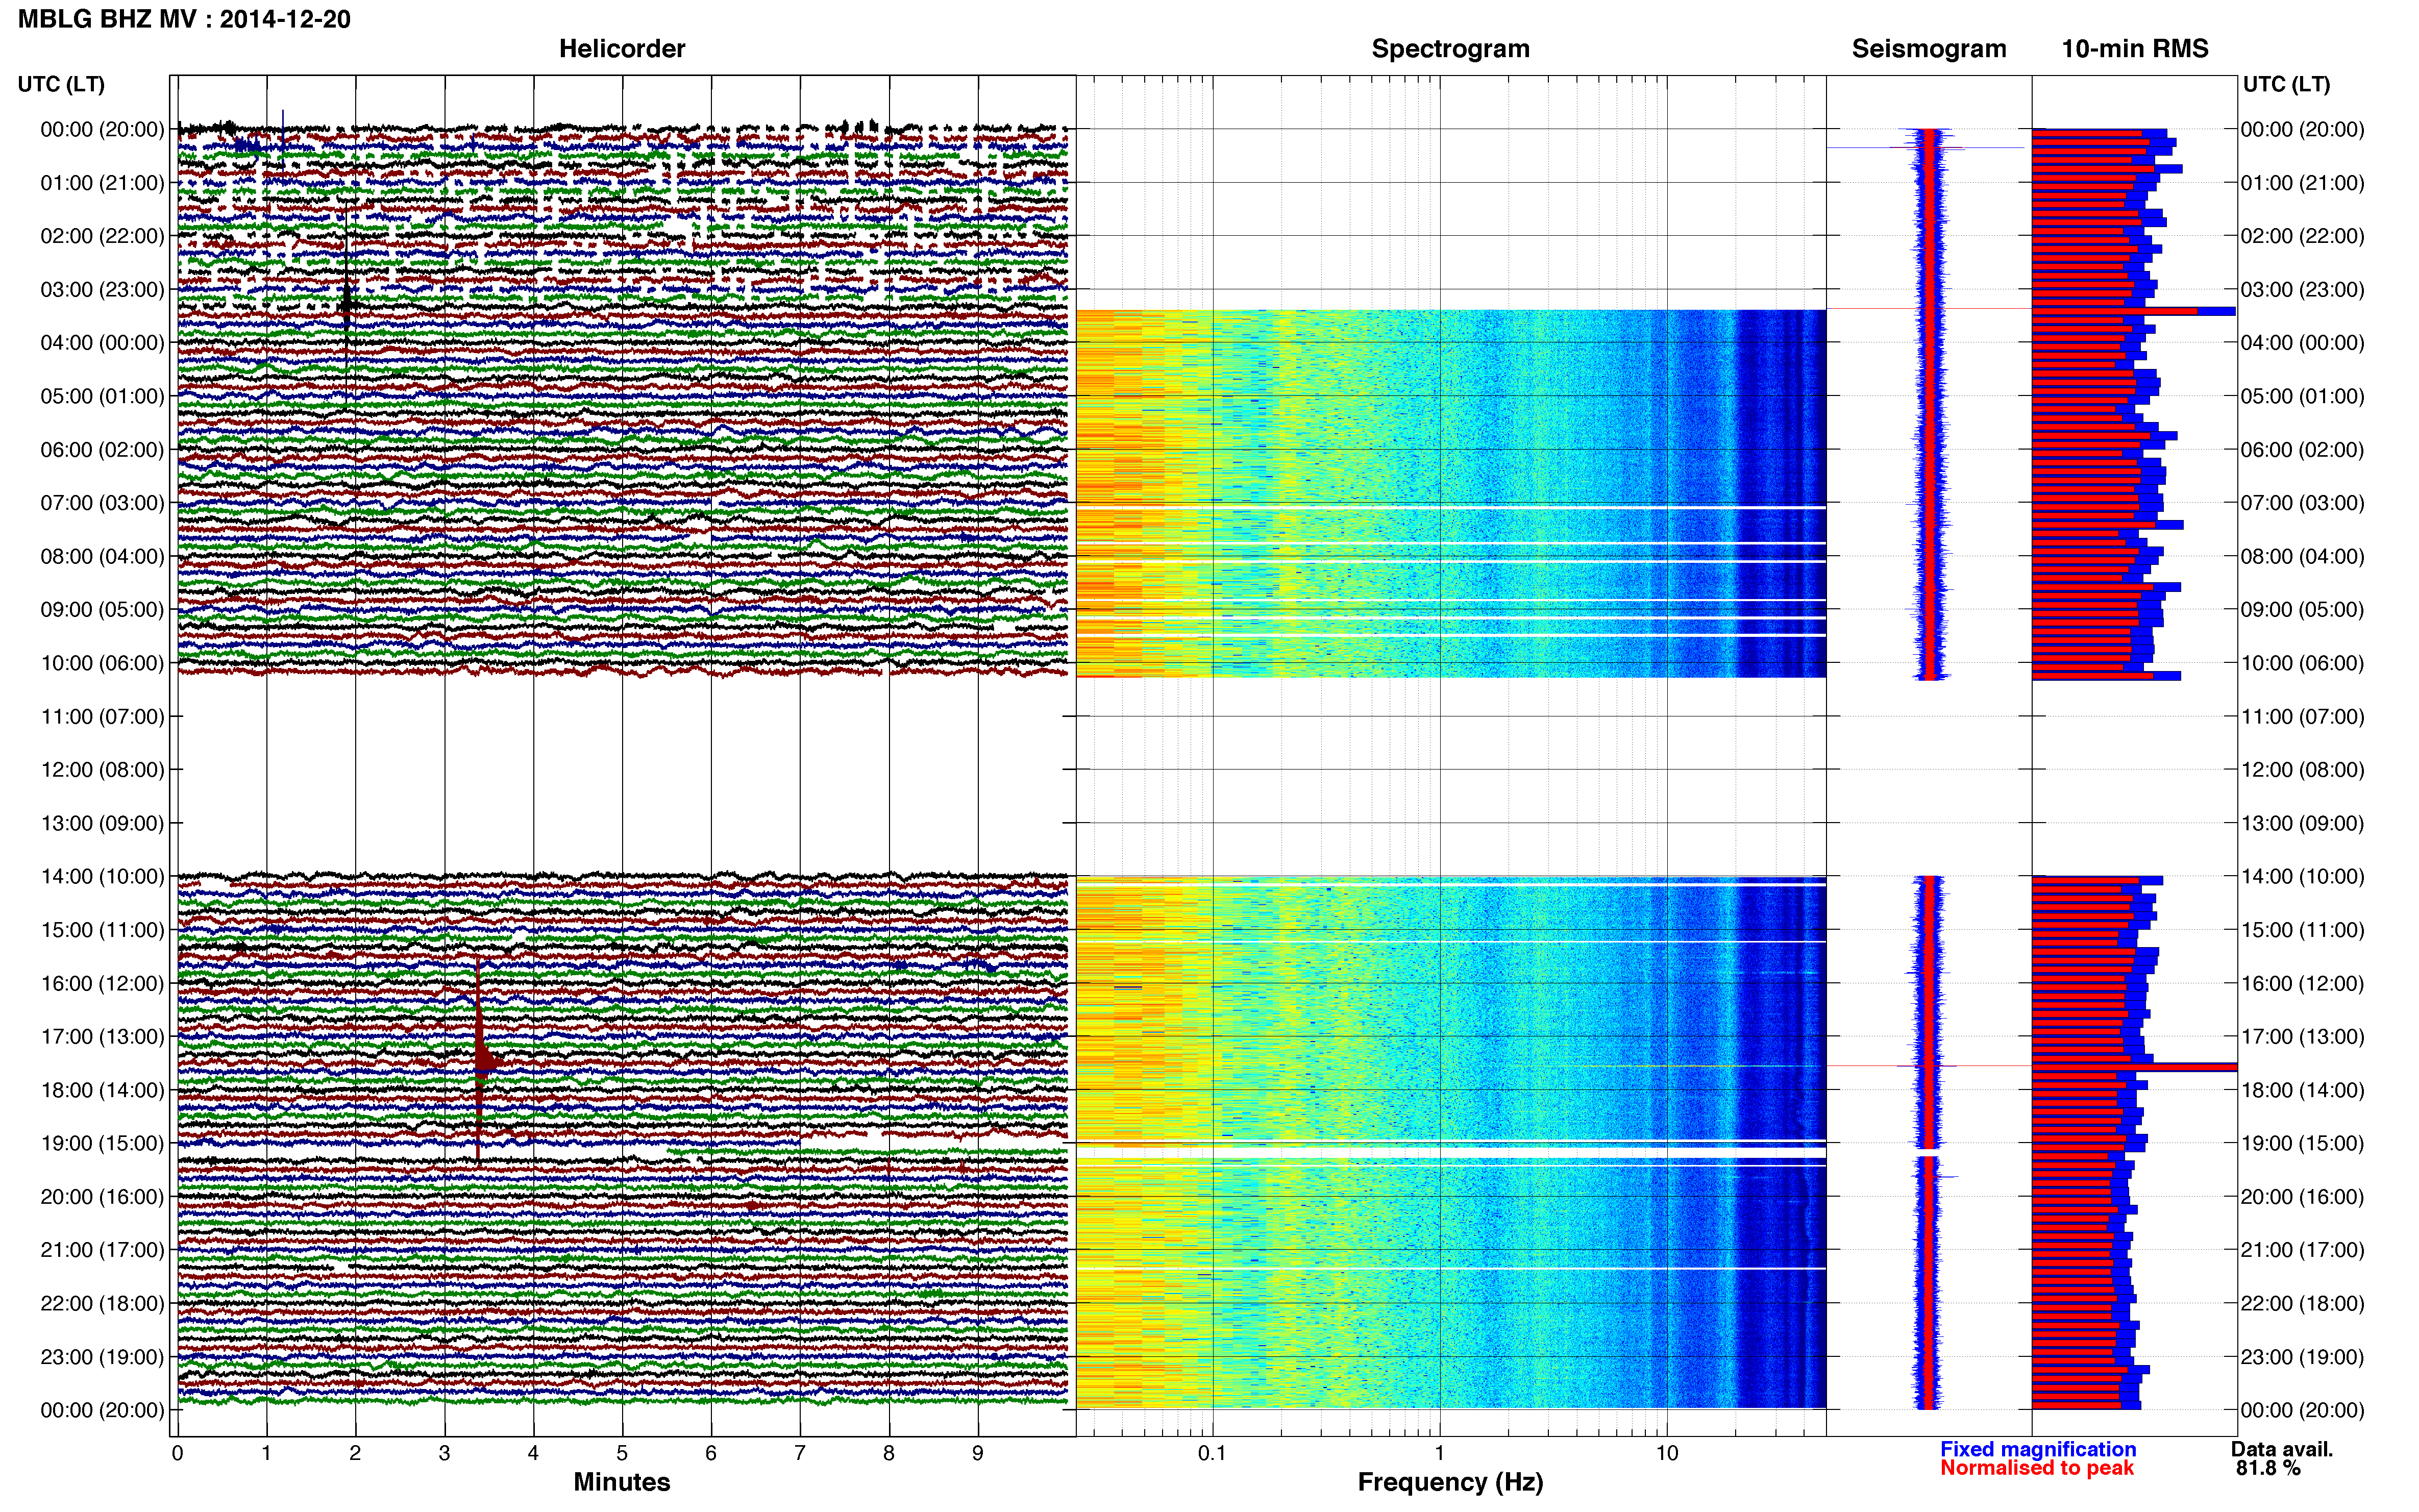This screenshot has height=1512, width=2419.
Task: Click left time label '03:00 (23:00)'
Action: (x=102, y=290)
